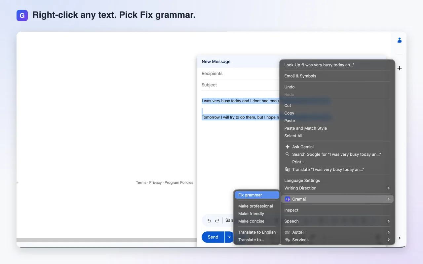Viewport: 423px width, 264px height.
Task: Click the AutoFill icon in context menu
Action: (x=288, y=232)
